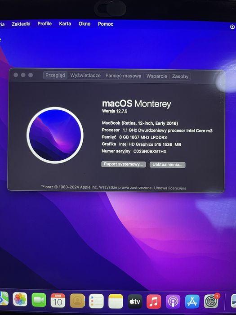
Task: Click the window zoom button
Action: coord(31,75)
